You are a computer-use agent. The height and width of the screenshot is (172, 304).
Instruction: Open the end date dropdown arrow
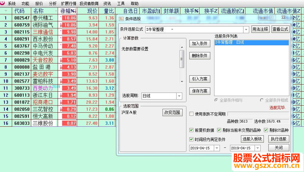click(x=258, y=148)
